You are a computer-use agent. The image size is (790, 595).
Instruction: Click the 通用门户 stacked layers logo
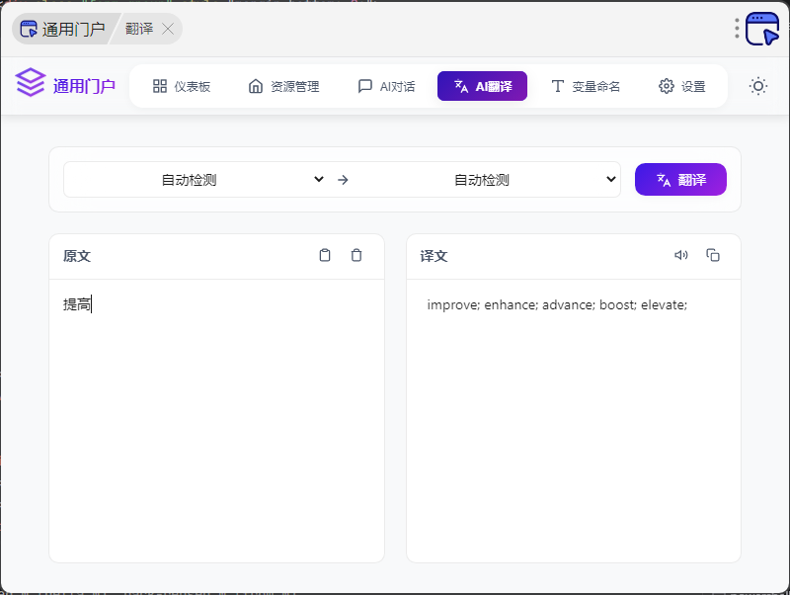[x=31, y=85]
